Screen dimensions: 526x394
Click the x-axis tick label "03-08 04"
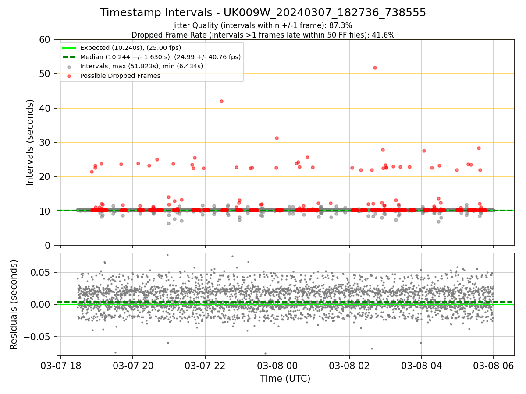[421, 366]
